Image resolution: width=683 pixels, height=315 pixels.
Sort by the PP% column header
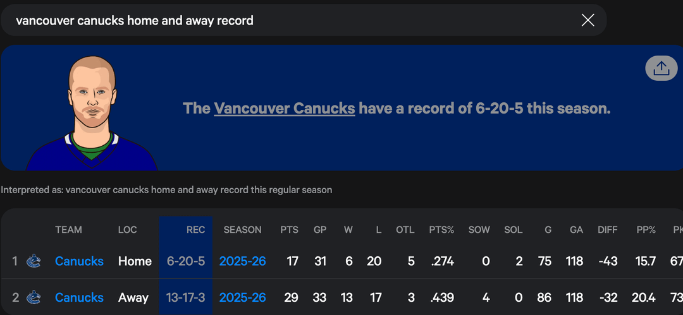pyautogui.click(x=646, y=230)
